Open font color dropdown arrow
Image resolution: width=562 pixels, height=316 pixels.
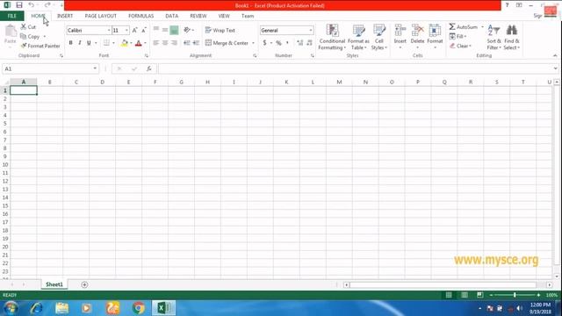click(x=145, y=43)
